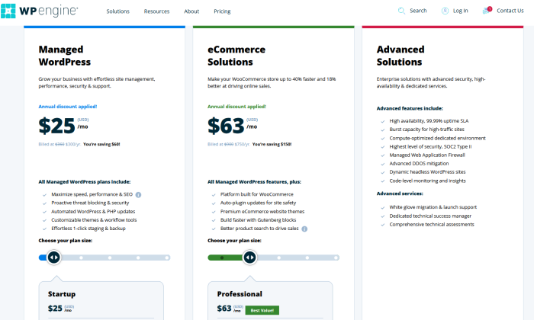Select the first plan size on eCommerce slider
Image resolution: width=534 pixels, height=320 pixels.
click(222, 258)
